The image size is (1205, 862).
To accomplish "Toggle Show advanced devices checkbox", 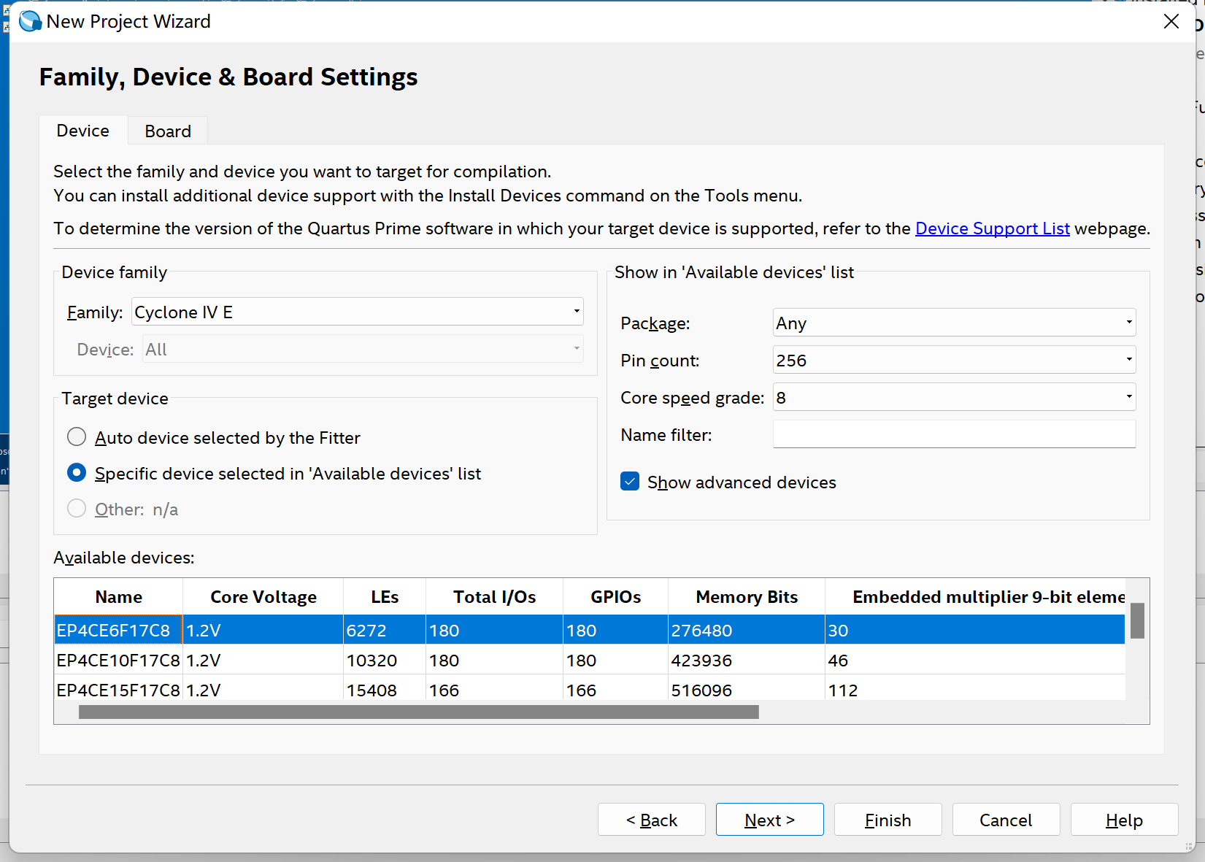I will pos(630,482).
